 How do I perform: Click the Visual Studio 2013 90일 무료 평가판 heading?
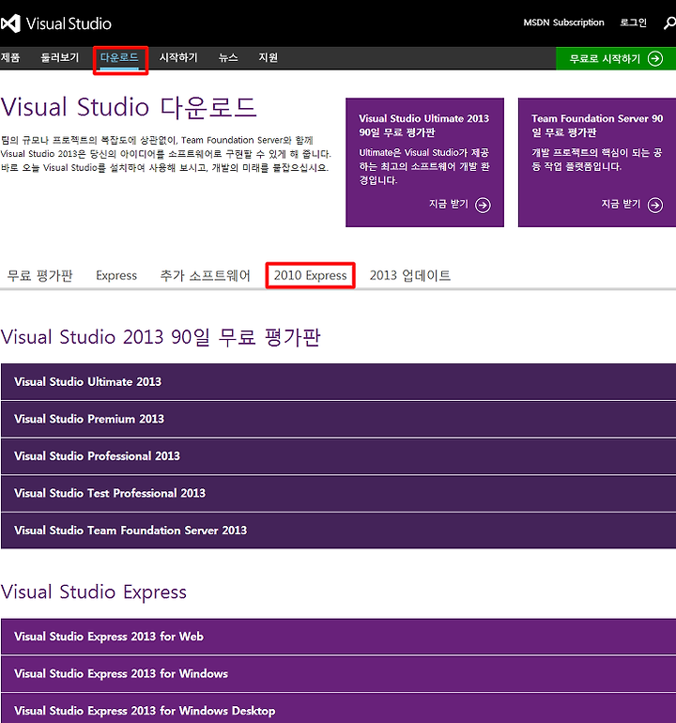(x=161, y=337)
